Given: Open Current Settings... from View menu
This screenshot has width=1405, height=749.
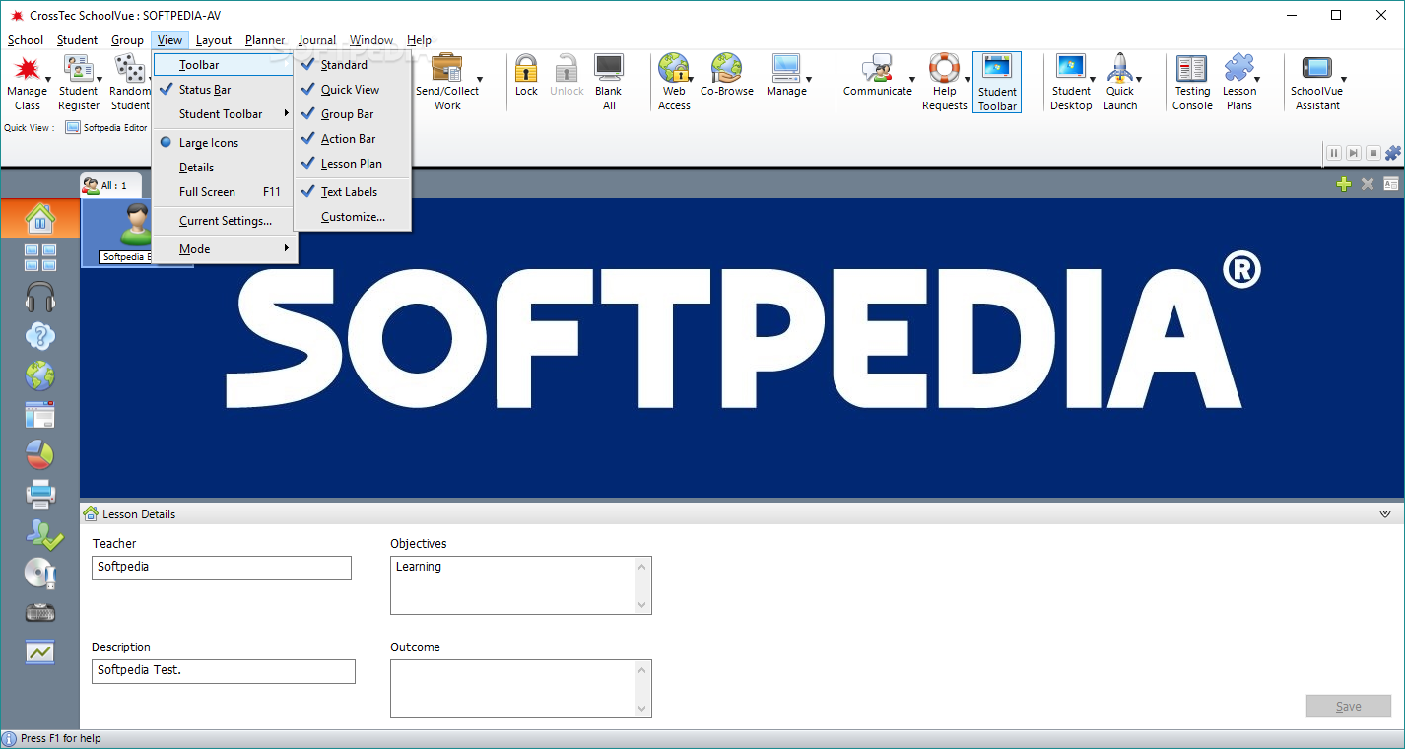Looking at the screenshot, I should [225, 221].
